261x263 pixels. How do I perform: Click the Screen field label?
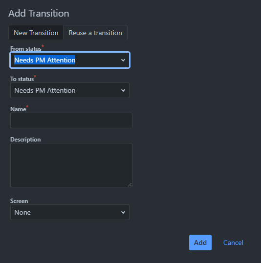click(x=19, y=201)
